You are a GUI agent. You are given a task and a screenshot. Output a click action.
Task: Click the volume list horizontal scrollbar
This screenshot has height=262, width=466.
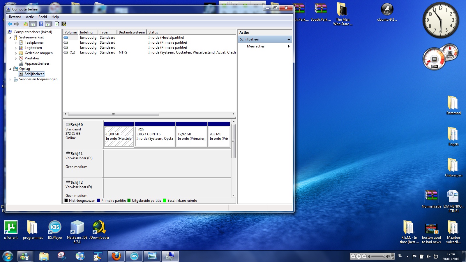click(114, 114)
